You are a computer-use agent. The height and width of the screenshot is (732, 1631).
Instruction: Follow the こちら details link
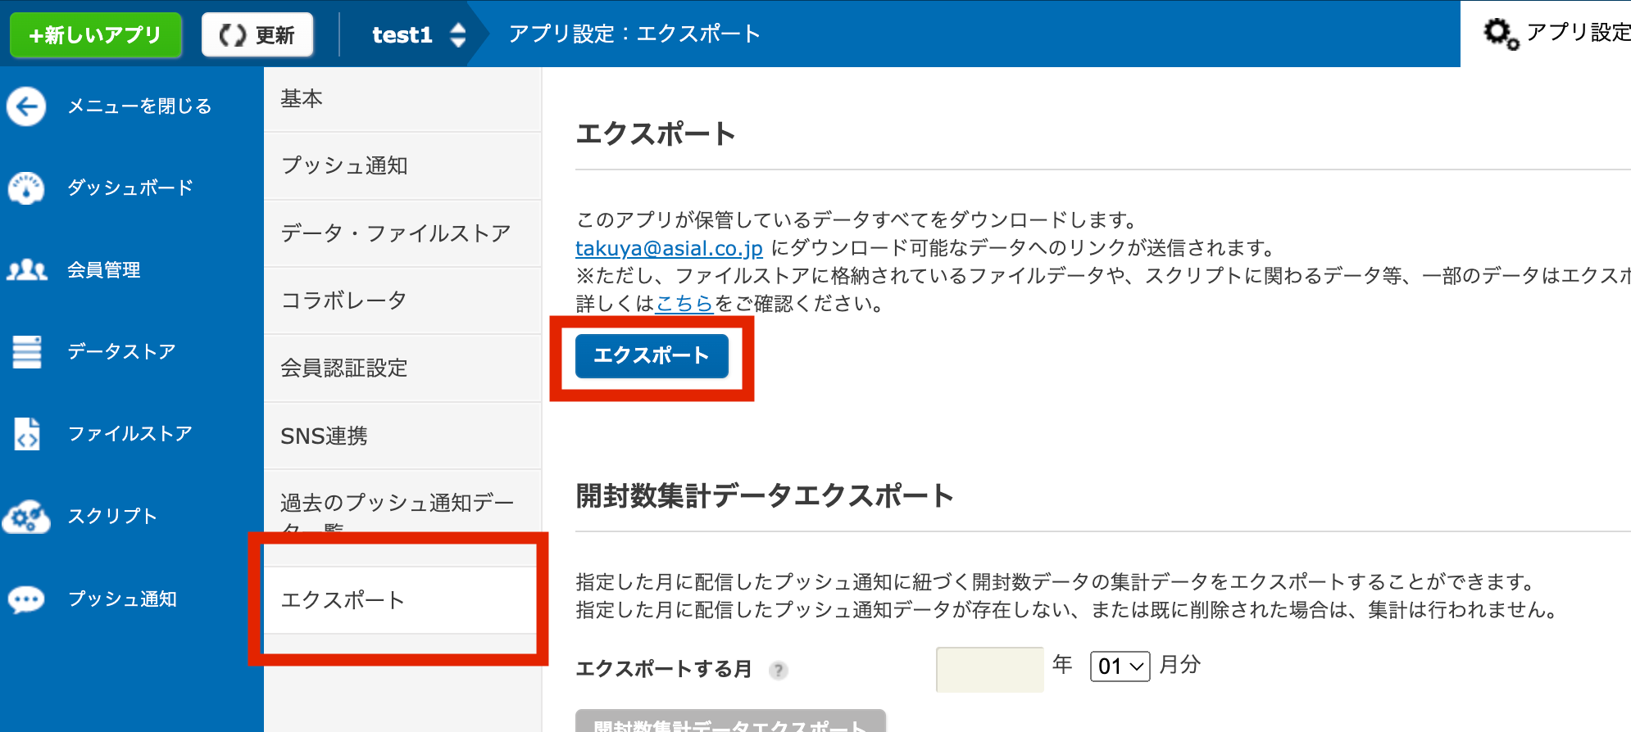tap(684, 304)
